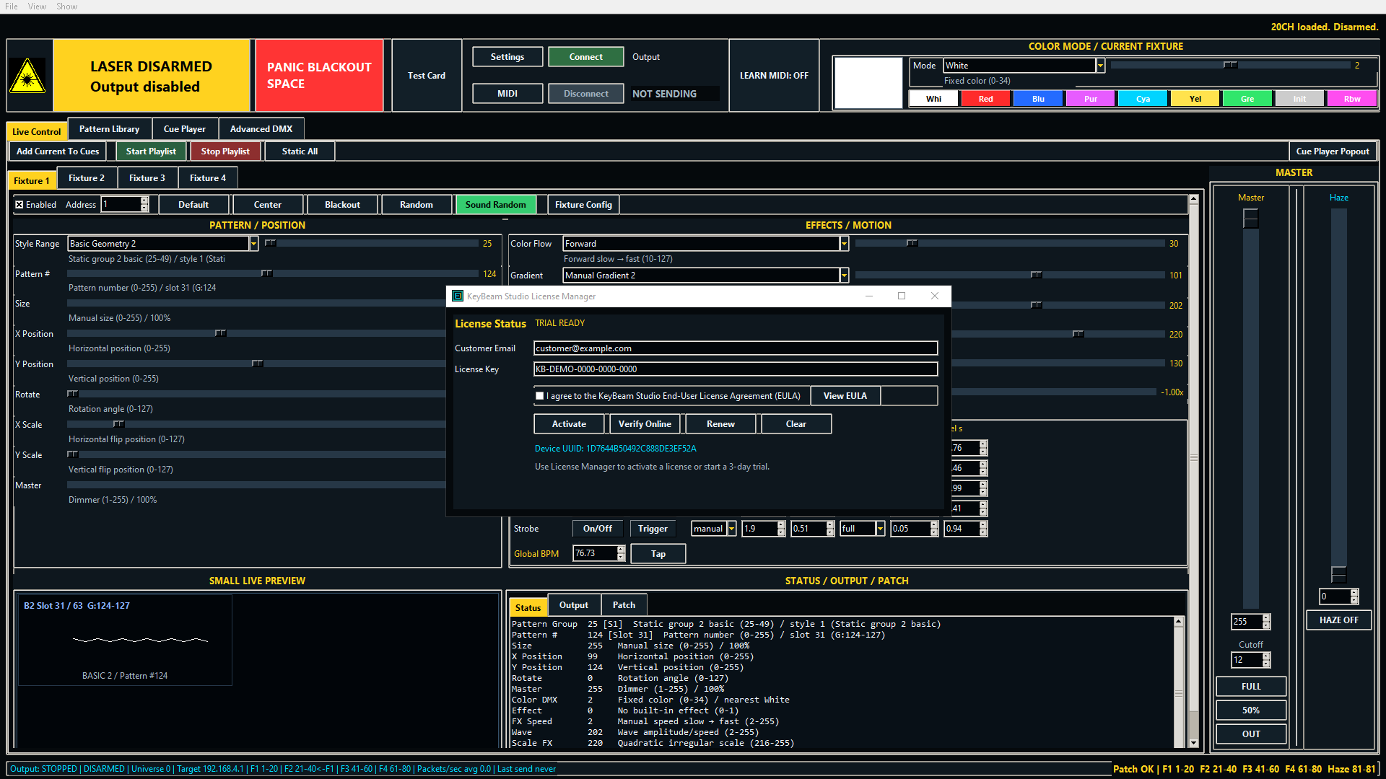Click the Customer Email field
The height and width of the screenshot is (779, 1386).
point(736,348)
